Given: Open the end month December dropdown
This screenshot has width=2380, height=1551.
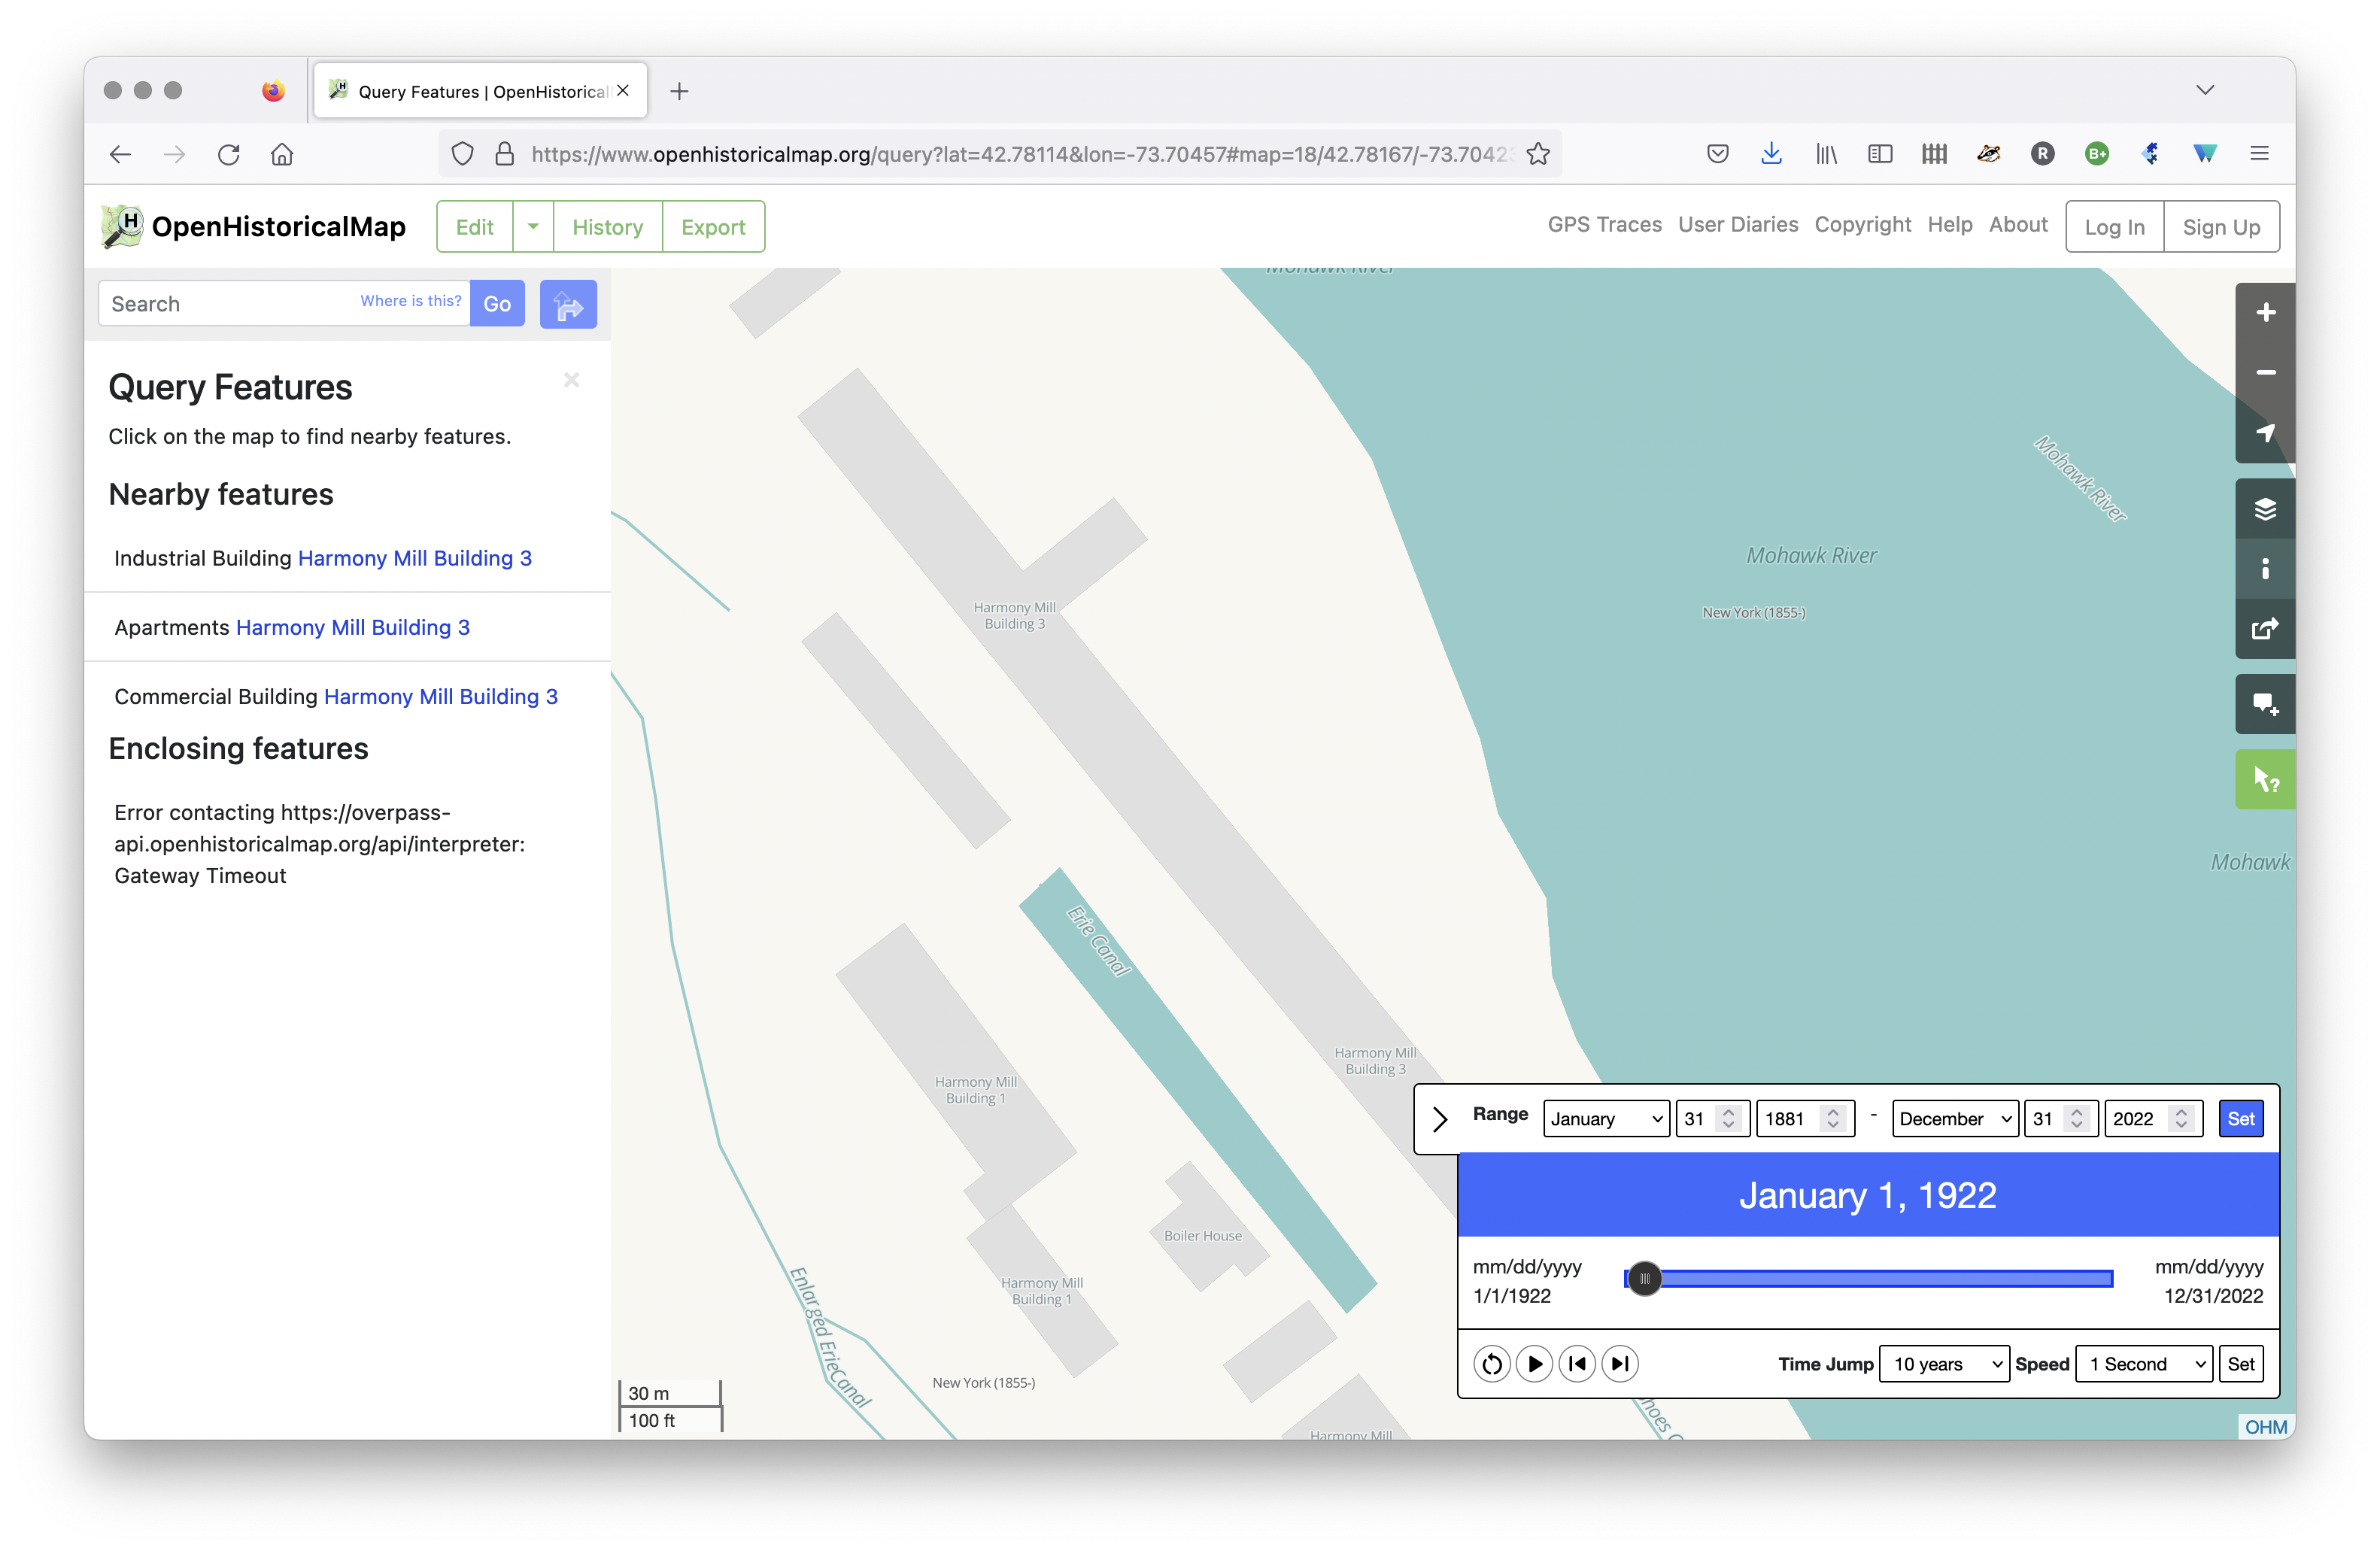Looking at the screenshot, I should [1955, 1119].
